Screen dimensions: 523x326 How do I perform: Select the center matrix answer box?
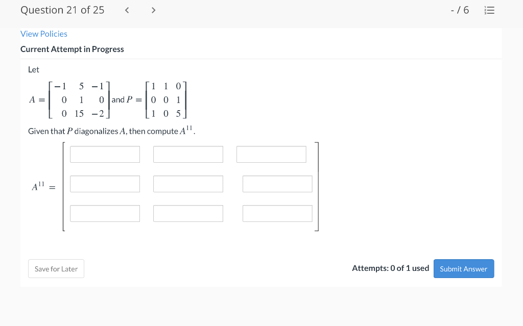(188, 184)
